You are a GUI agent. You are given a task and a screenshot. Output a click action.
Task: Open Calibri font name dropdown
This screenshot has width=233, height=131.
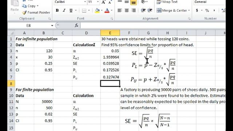coord(85,2)
